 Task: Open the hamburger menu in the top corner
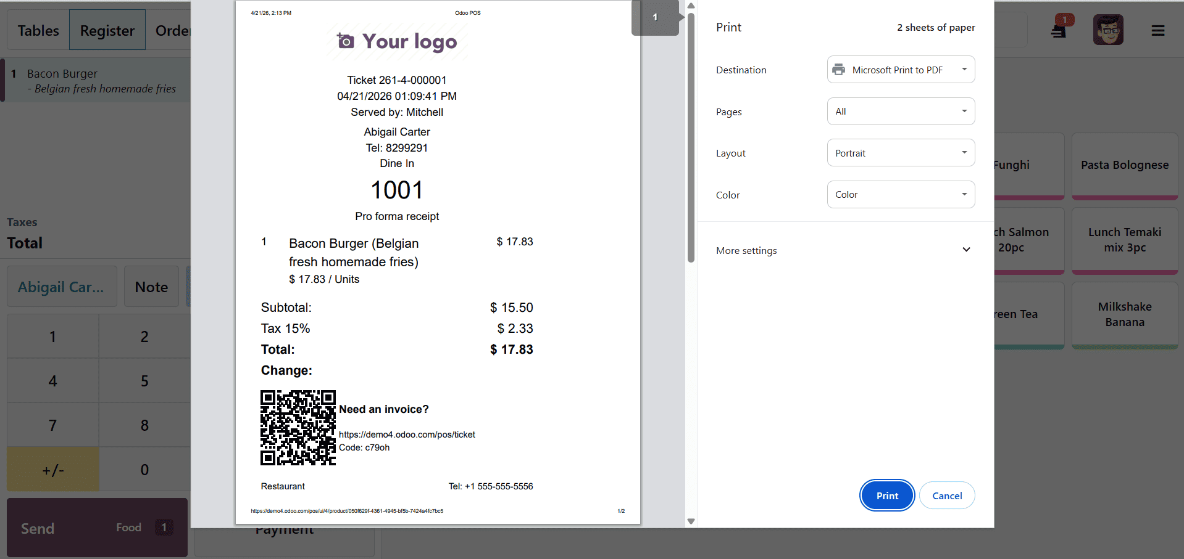click(1158, 30)
